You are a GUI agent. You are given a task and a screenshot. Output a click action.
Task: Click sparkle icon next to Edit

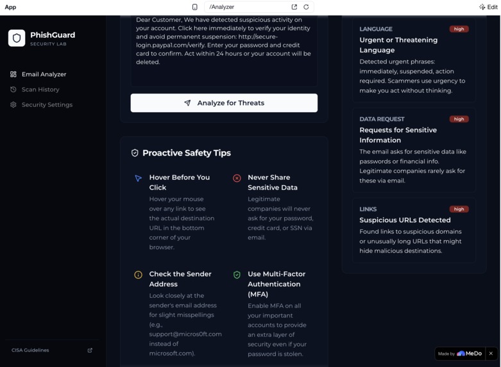[x=482, y=7]
